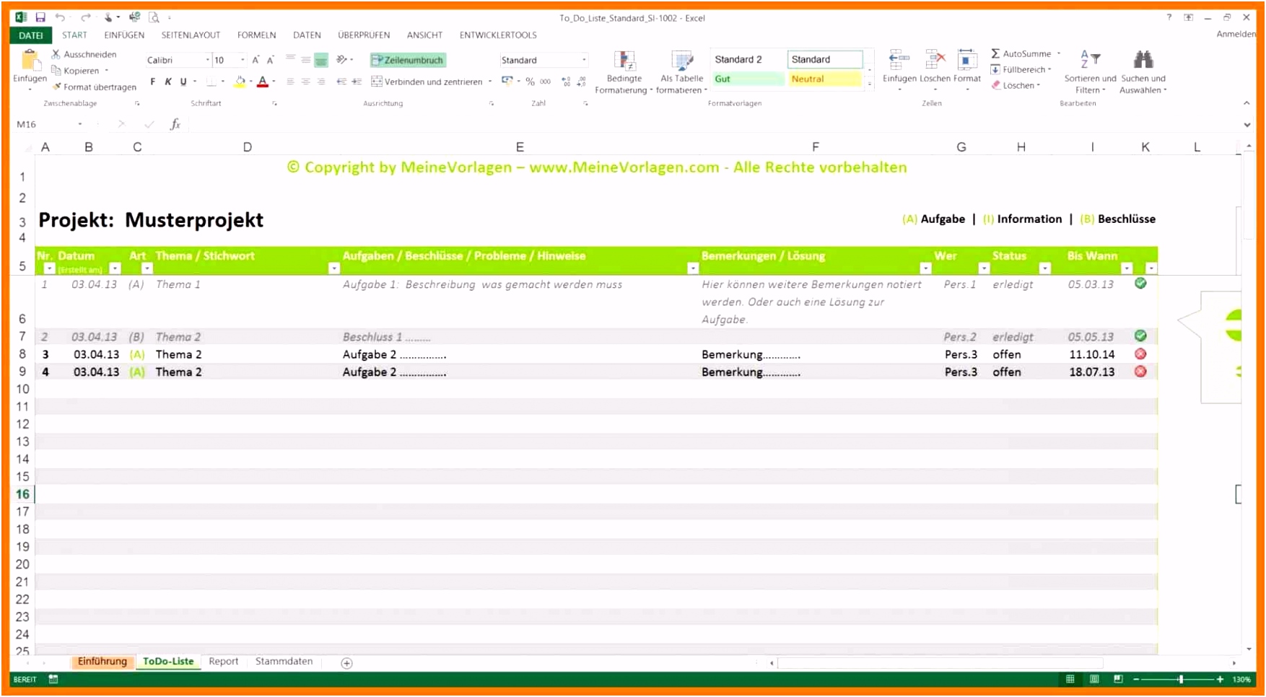Toggle align text right
This screenshot has height=697, width=1266.
click(x=321, y=82)
